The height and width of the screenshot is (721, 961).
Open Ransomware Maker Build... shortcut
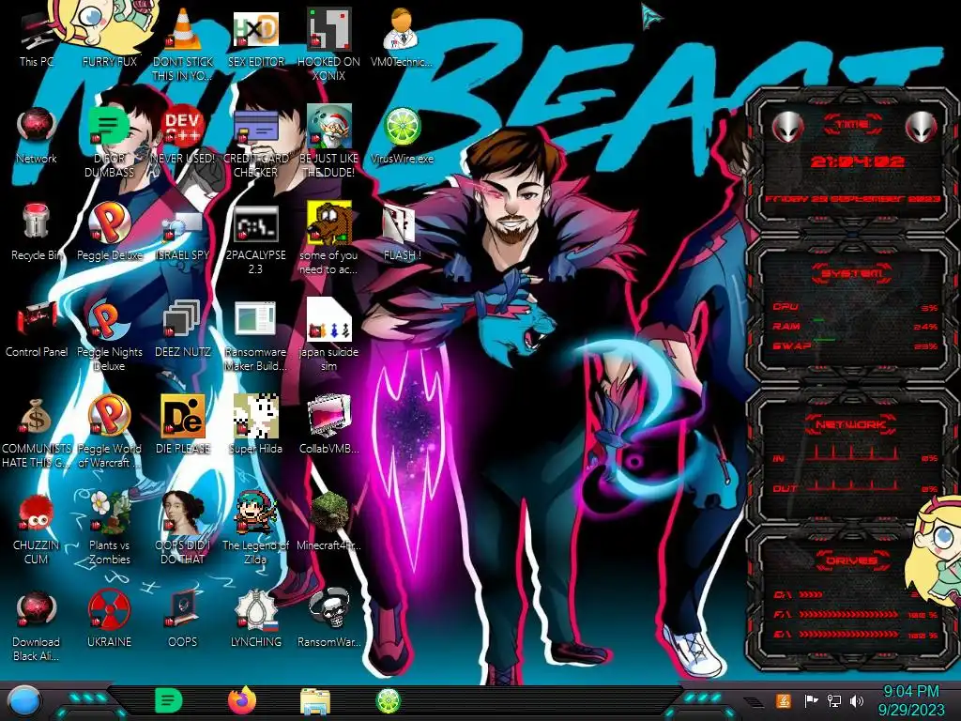tap(255, 335)
